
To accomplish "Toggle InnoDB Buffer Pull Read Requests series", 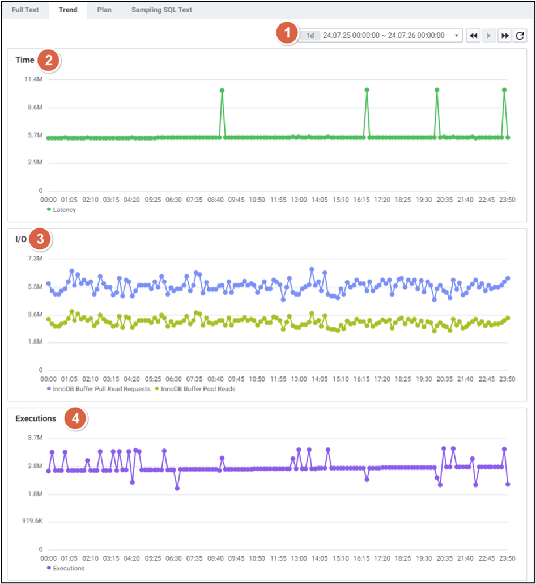I will tap(99, 389).
